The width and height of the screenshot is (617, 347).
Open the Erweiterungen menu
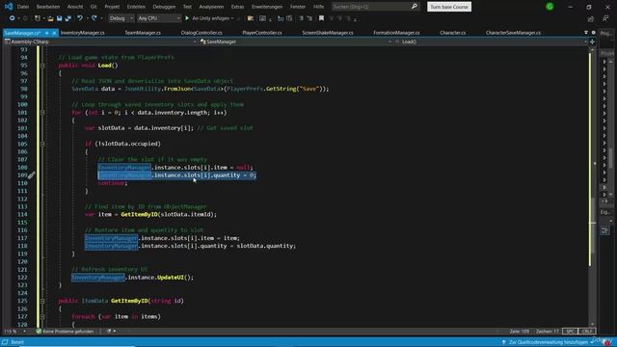(267, 7)
